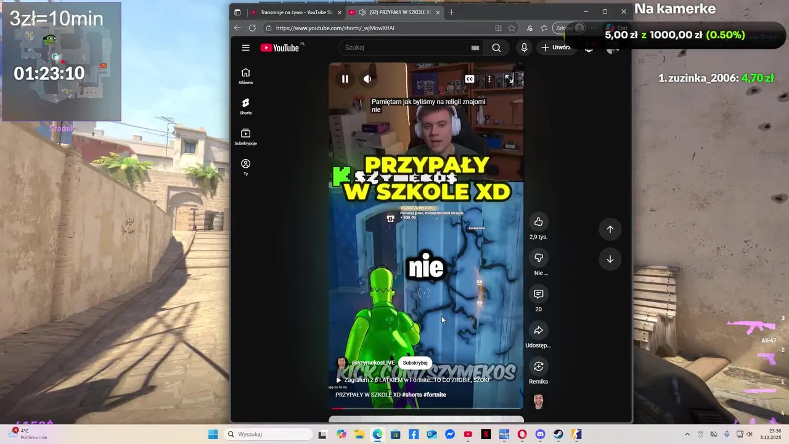Mute the Short's volume
789x444 pixels.
pos(367,79)
